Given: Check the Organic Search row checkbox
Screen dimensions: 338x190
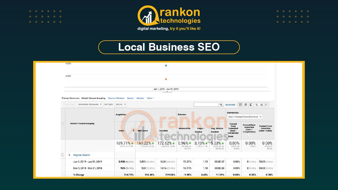Looking at the screenshot, I should coord(63,155).
